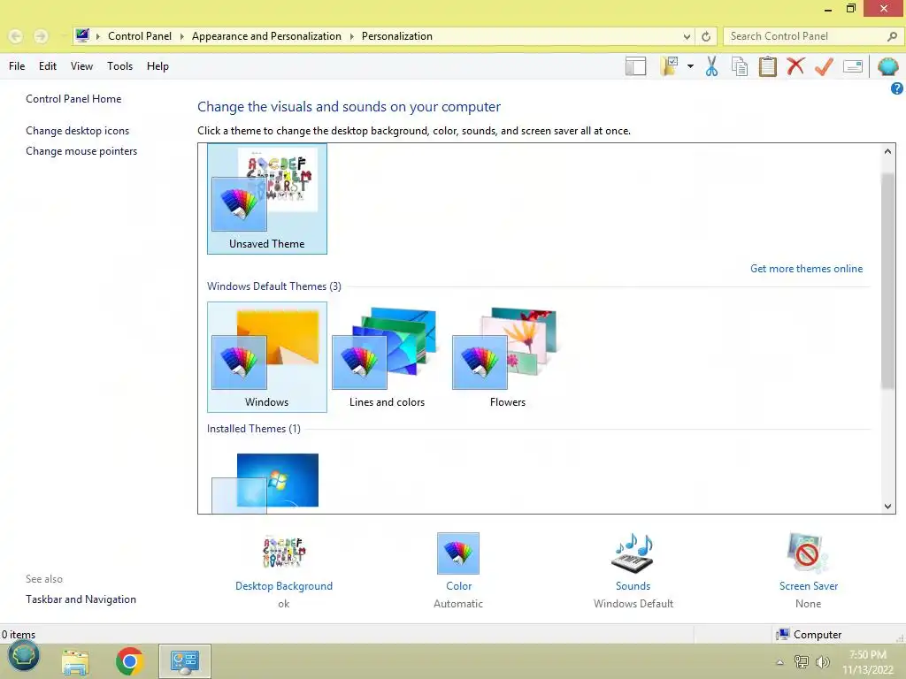Click the Personalization breadcrumb
The height and width of the screenshot is (679, 906).
397,36
